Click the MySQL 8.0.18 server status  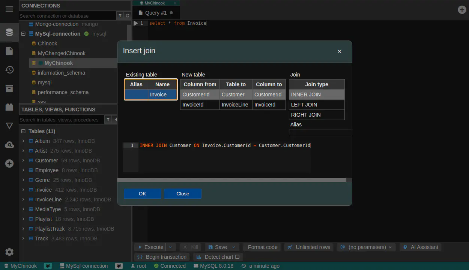[x=213, y=266]
